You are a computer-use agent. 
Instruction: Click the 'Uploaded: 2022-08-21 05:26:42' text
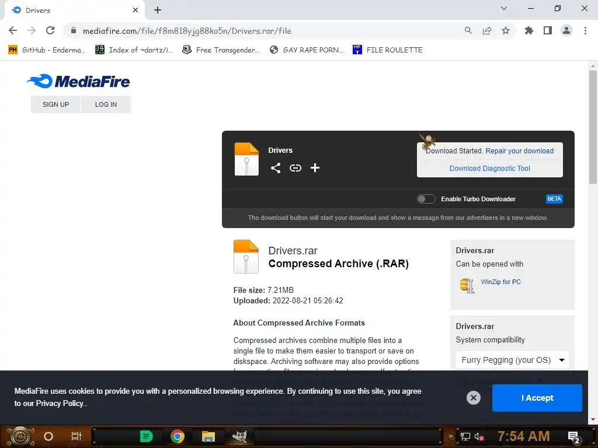click(x=288, y=301)
